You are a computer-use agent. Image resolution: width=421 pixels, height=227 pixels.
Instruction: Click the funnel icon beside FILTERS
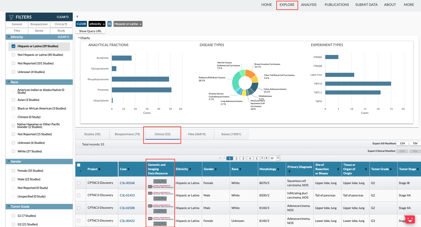tap(11, 17)
